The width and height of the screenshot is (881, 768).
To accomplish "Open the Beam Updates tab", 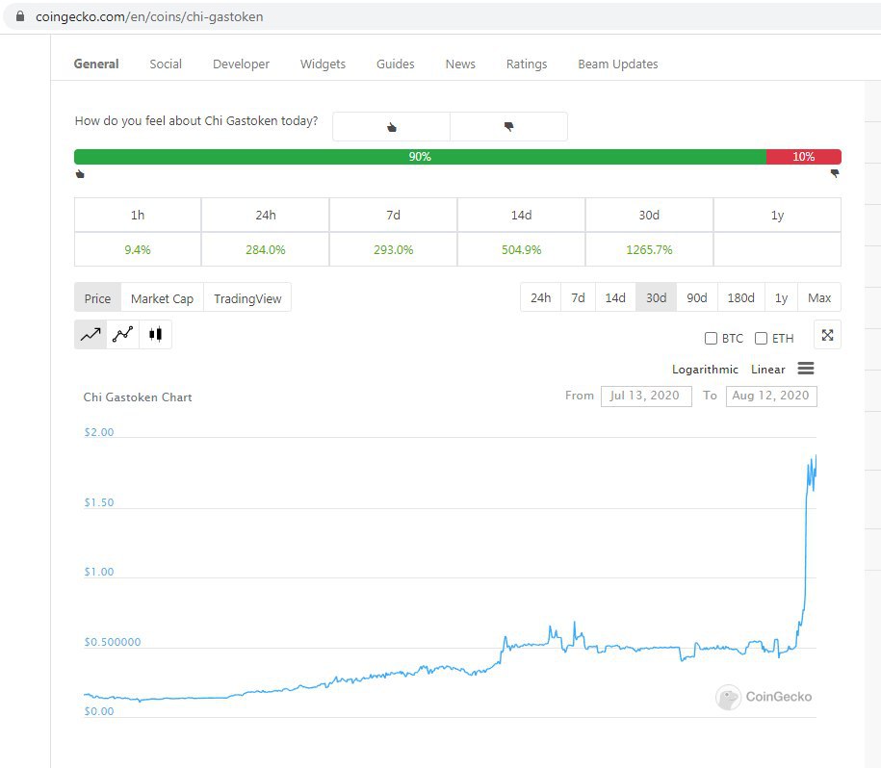I will tap(618, 64).
